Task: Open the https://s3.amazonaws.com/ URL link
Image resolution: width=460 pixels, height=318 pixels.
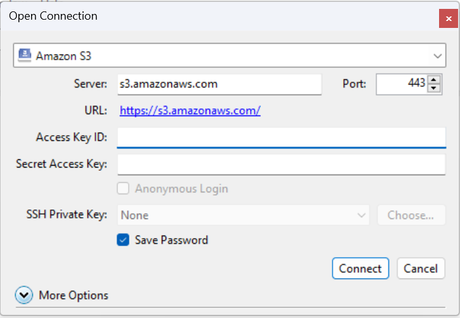Action: pos(190,110)
